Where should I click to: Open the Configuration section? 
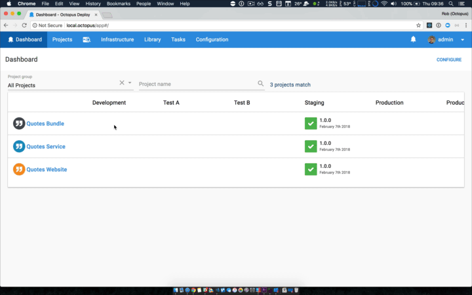(212, 39)
